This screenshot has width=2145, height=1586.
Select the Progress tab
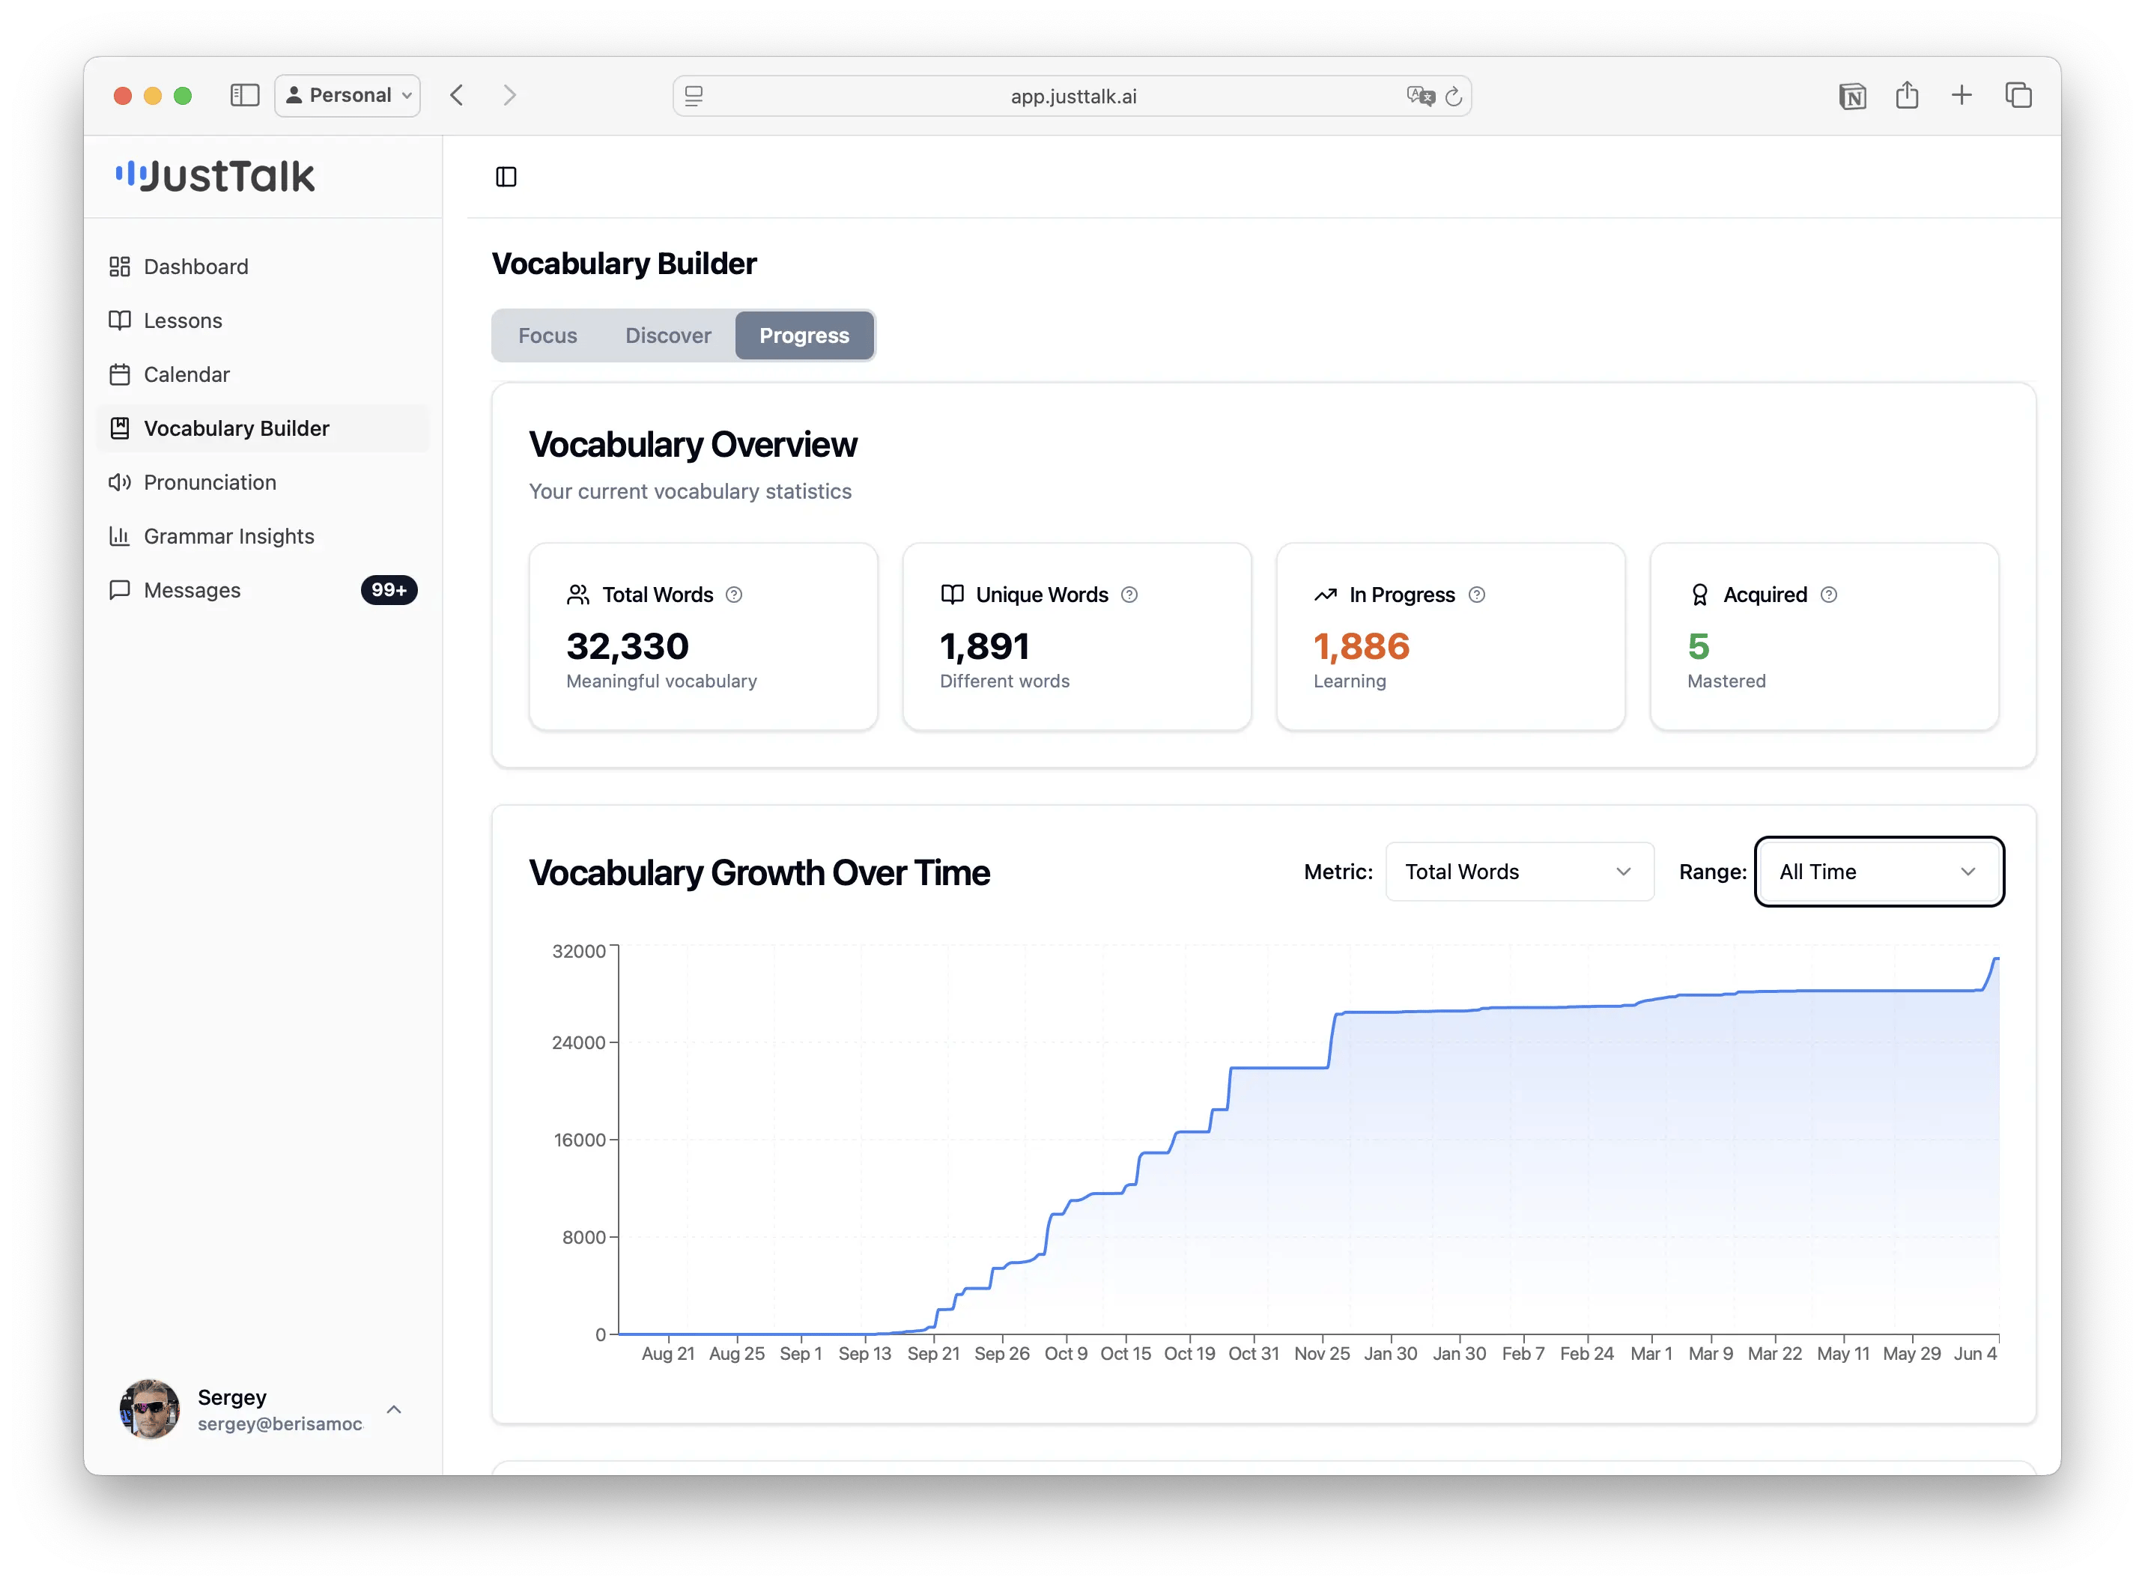(804, 335)
